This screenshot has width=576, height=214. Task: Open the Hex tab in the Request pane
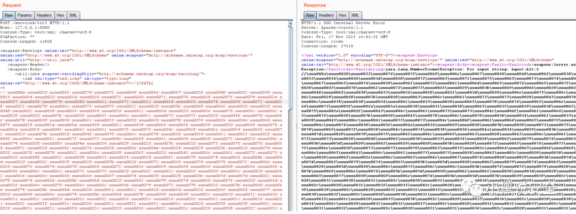click(61, 15)
